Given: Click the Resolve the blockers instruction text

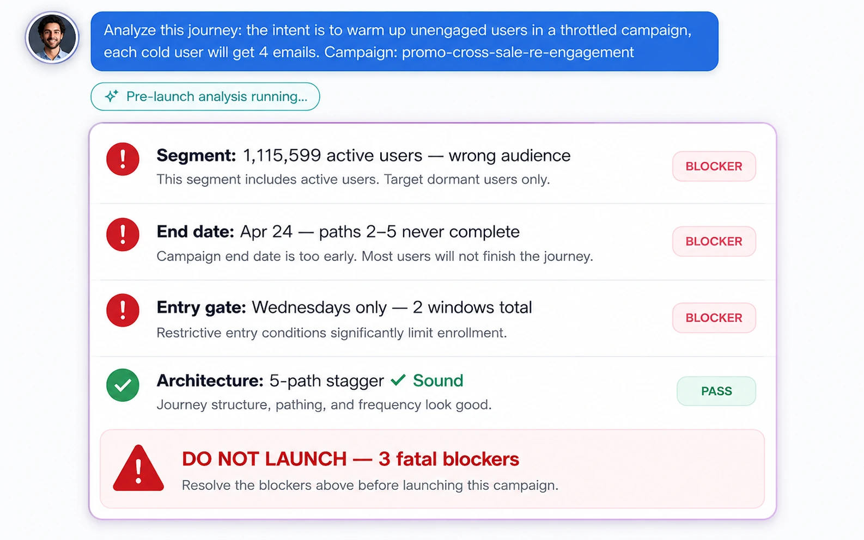Looking at the screenshot, I should tap(370, 485).
